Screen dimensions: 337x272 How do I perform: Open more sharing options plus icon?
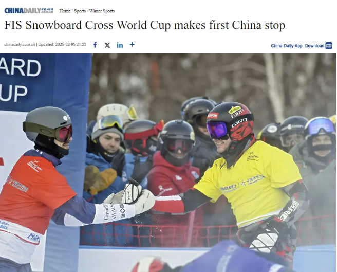pyautogui.click(x=132, y=45)
